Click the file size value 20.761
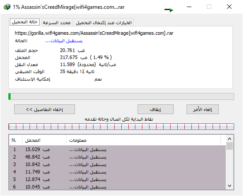This screenshot has height=196, width=243. [72, 50]
